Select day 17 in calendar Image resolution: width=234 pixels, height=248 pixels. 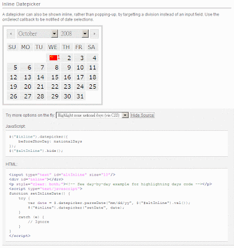click(79, 77)
